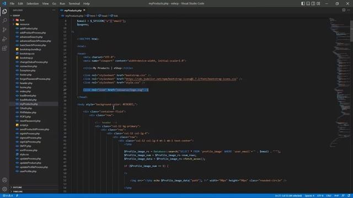Click 'Spaces: 4' indentation status
Viewport: 353px width, 198px height.
(309, 196)
